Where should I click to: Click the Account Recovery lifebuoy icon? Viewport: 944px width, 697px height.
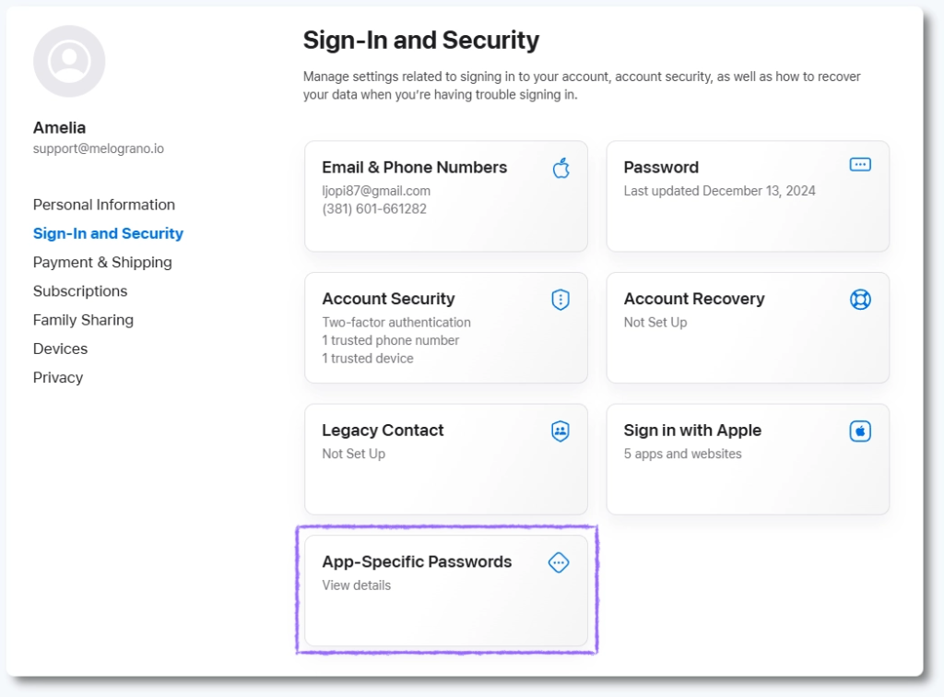[859, 300]
